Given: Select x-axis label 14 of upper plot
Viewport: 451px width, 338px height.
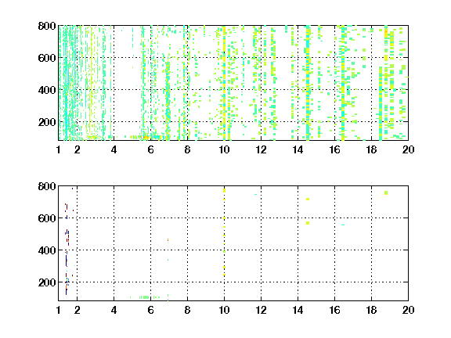Looking at the screenshot, I should tap(298, 149).
